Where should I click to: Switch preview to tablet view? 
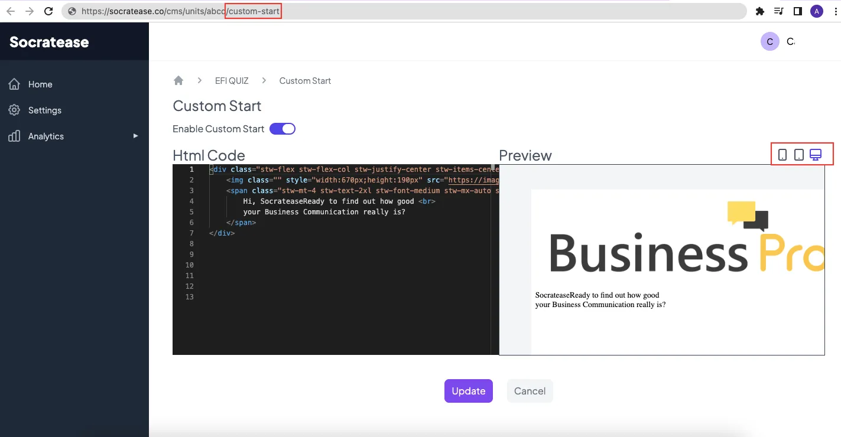pyautogui.click(x=799, y=155)
